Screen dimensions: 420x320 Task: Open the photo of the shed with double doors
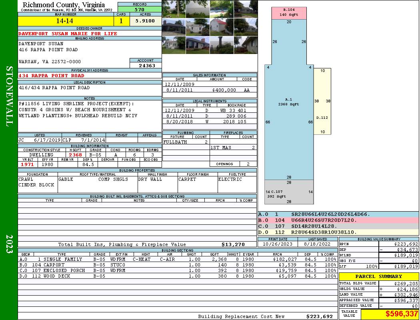198,27
